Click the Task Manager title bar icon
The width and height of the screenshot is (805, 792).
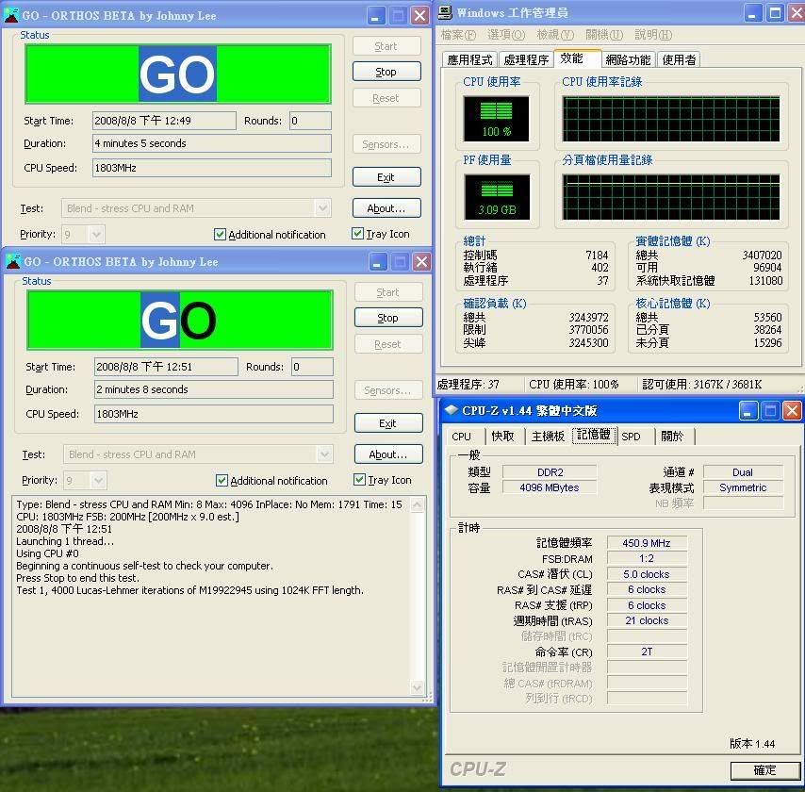click(x=445, y=13)
